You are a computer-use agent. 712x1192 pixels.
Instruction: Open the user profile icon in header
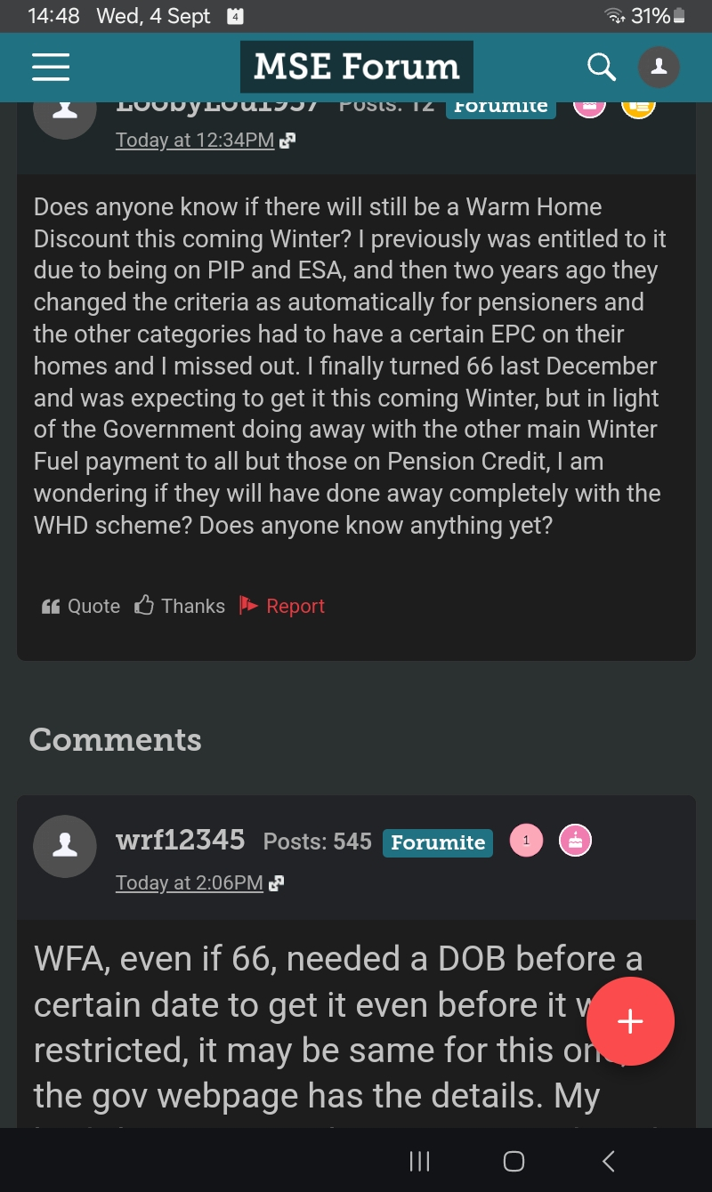(659, 67)
